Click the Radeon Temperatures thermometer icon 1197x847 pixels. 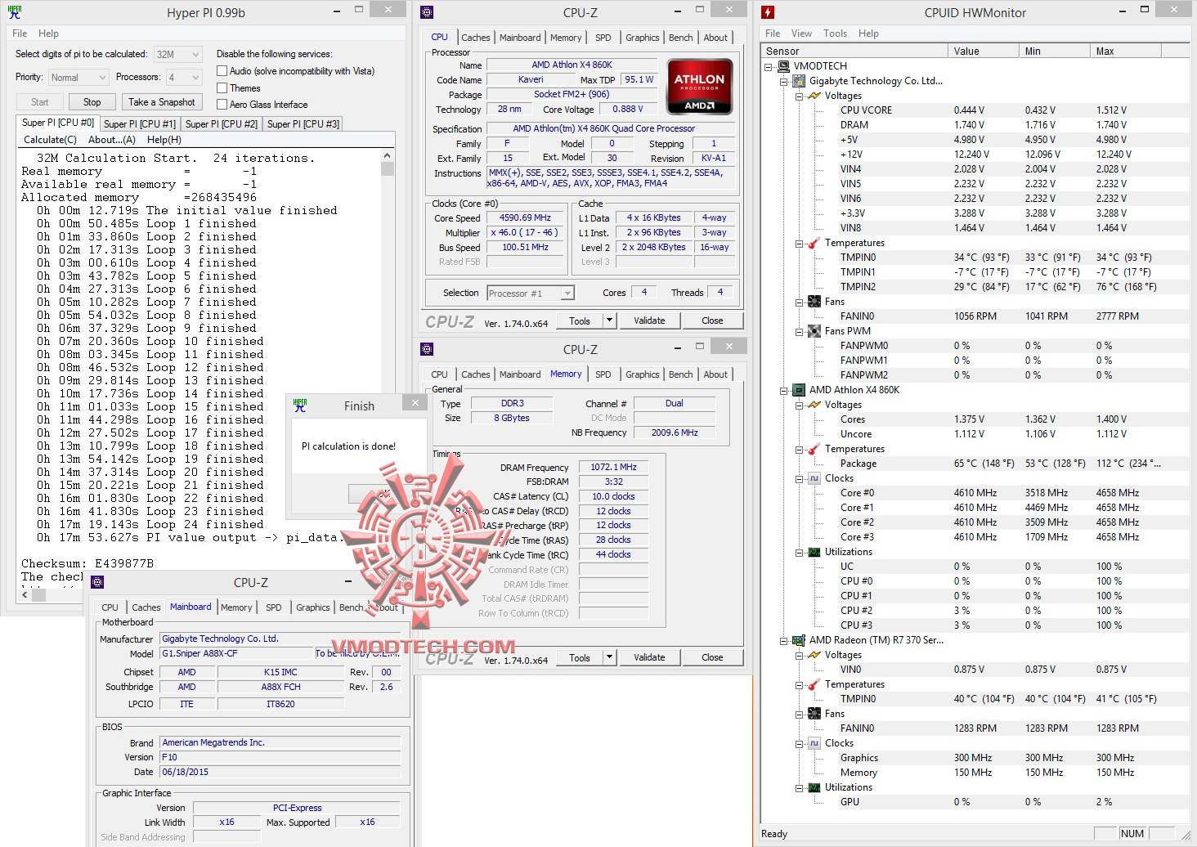pyautogui.click(x=814, y=684)
